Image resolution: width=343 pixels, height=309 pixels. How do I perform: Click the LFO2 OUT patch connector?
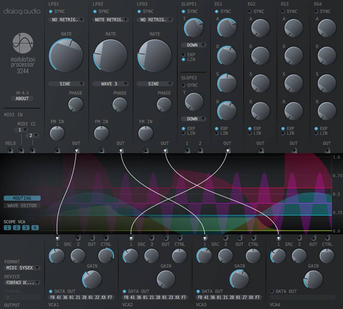click(x=120, y=150)
